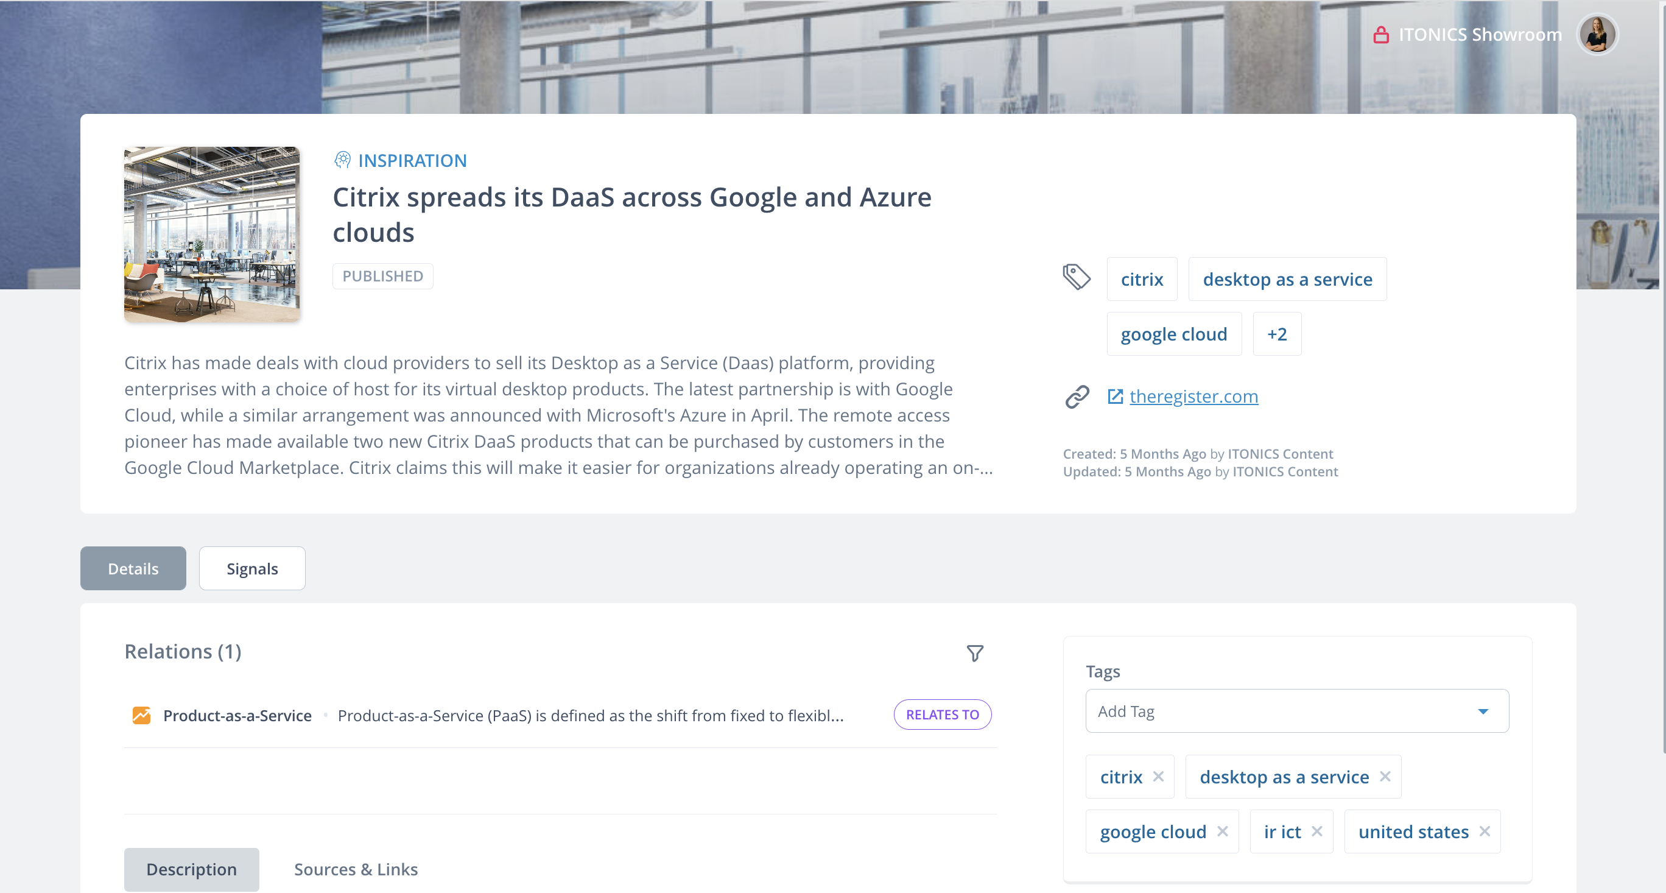Expand the Add Tag dropdown arrow

1483,711
